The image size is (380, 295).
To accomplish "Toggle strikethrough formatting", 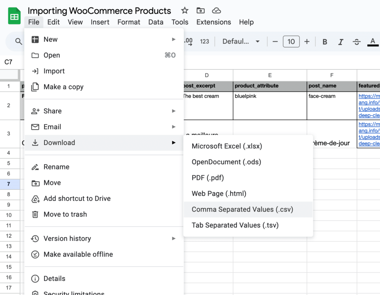I will pyautogui.click(x=357, y=42).
